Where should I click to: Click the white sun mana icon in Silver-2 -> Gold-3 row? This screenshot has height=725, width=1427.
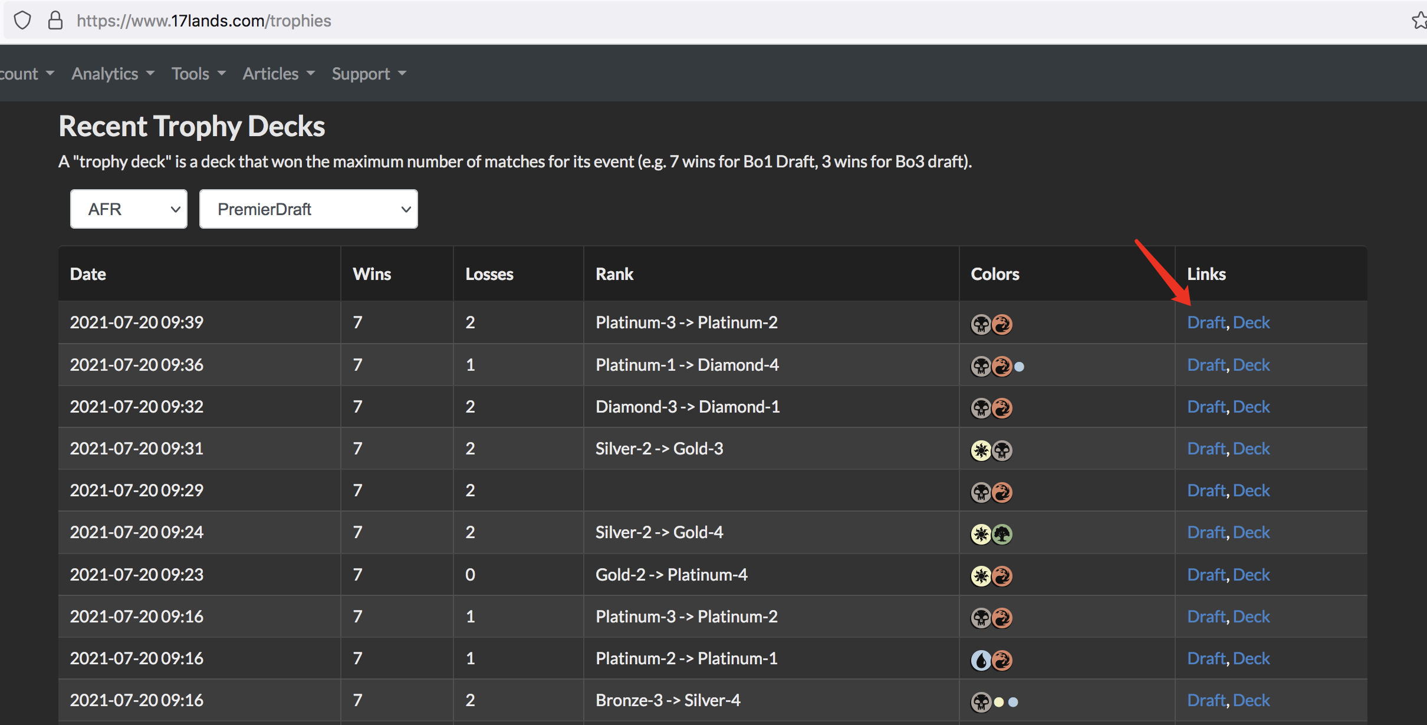(981, 450)
